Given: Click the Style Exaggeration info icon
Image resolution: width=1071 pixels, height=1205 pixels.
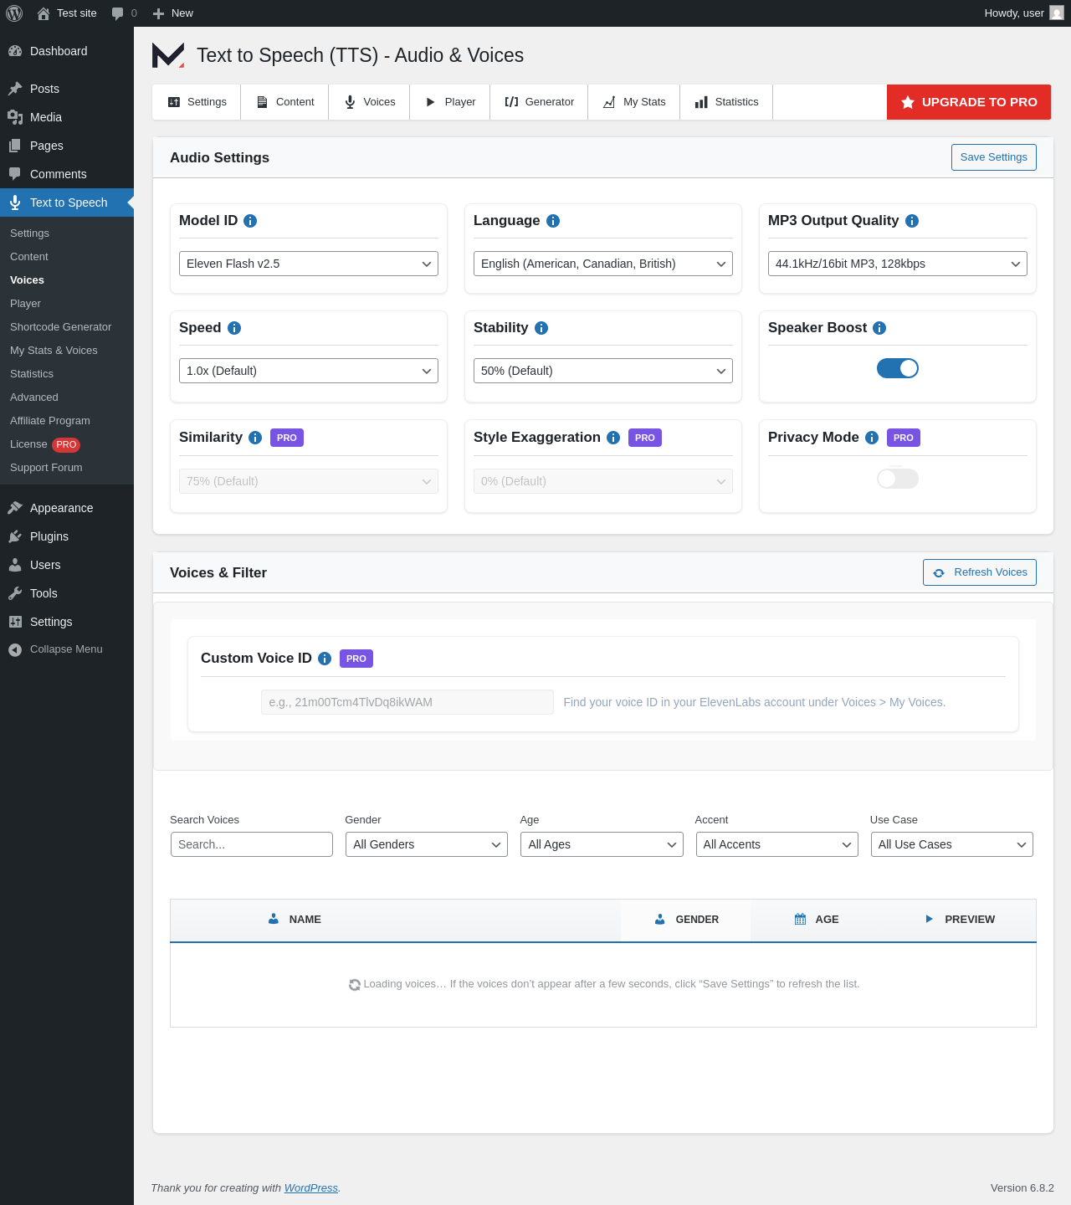Looking at the screenshot, I should click(613, 438).
